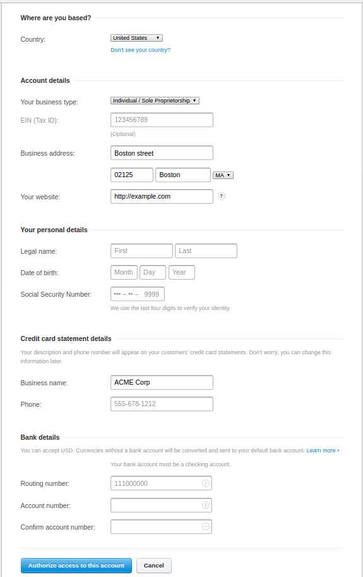This screenshot has width=363, height=577.
Task: Focus the EIN (Tax ID) field
Action: (x=162, y=120)
